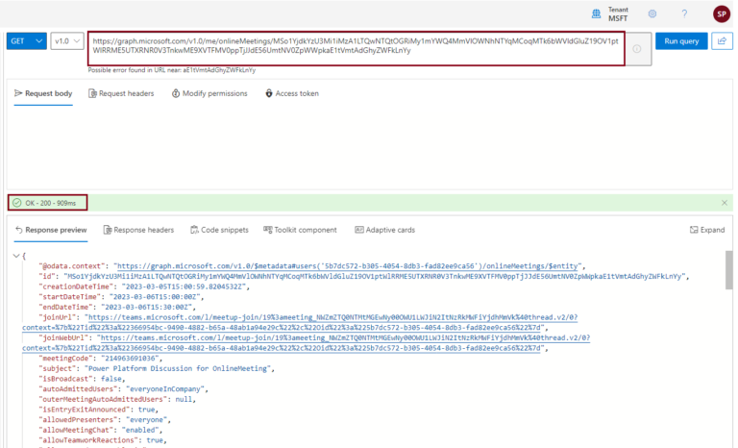This screenshot has width=738, height=448.
Task: Open the settings gear icon
Action: pos(652,13)
